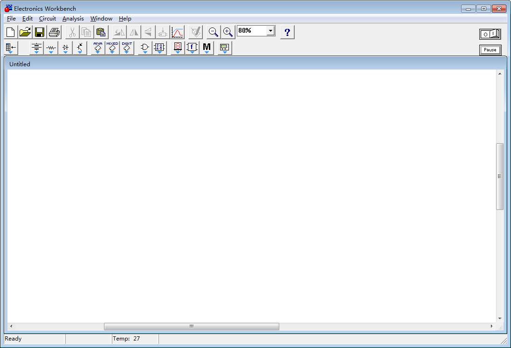The height and width of the screenshot is (348, 511).
Task: Click the scroll left arrow
Action: [x=11, y=326]
